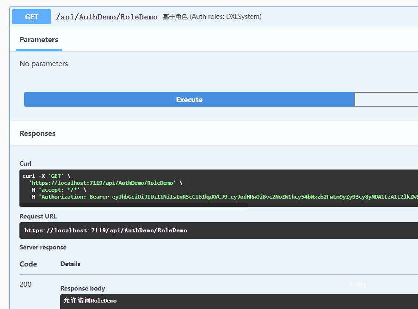Click the Curl label
Viewport: 418px width, 309px height.
point(25,164)
